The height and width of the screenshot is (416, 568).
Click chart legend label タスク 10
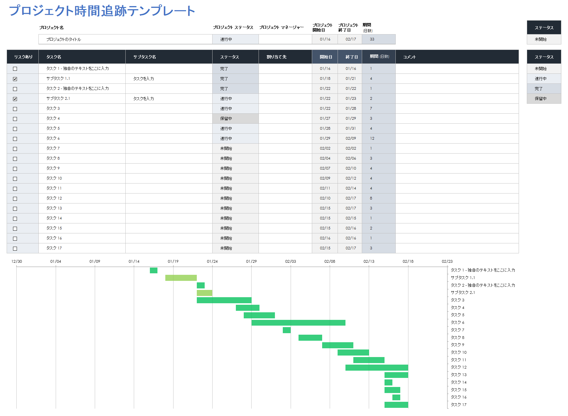tap(458, 353)
